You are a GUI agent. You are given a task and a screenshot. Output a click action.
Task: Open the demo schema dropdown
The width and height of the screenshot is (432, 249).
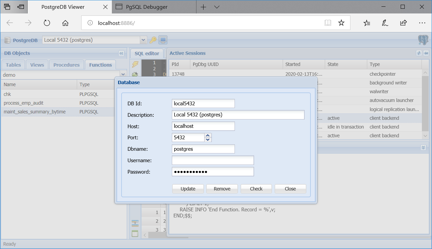coord(123,75)
